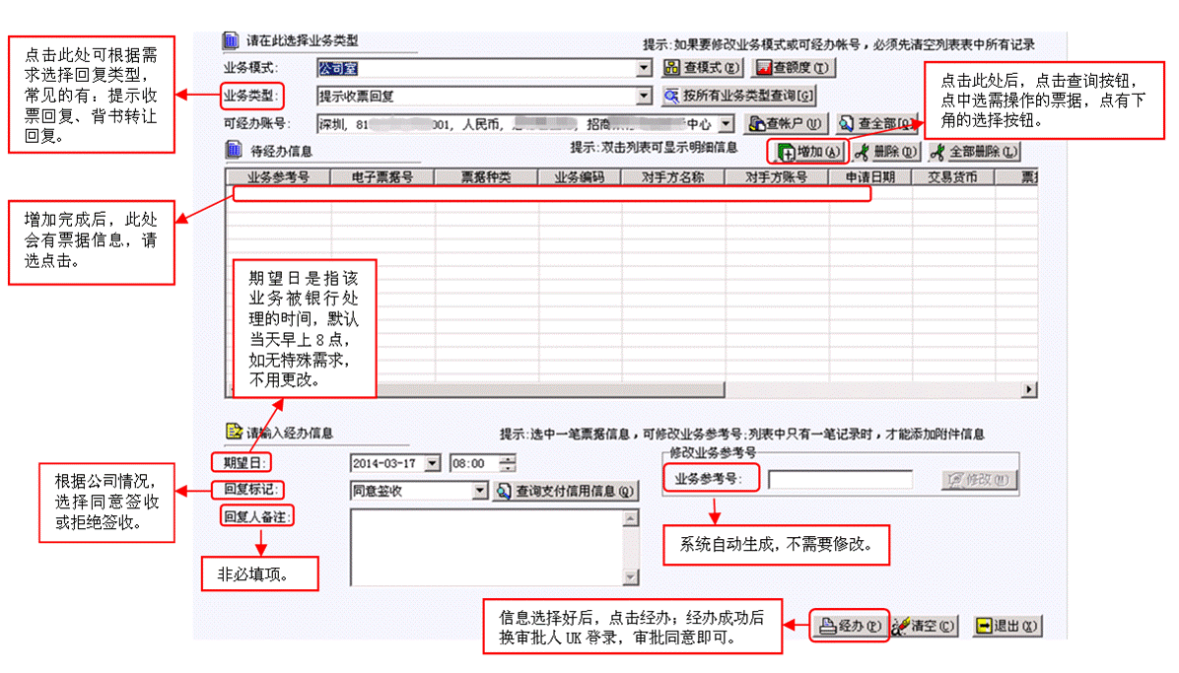The width and height of the screenshot is (1179, 673).
Task: Increase the time with spinner up arrow
Action: coord(507,458)
